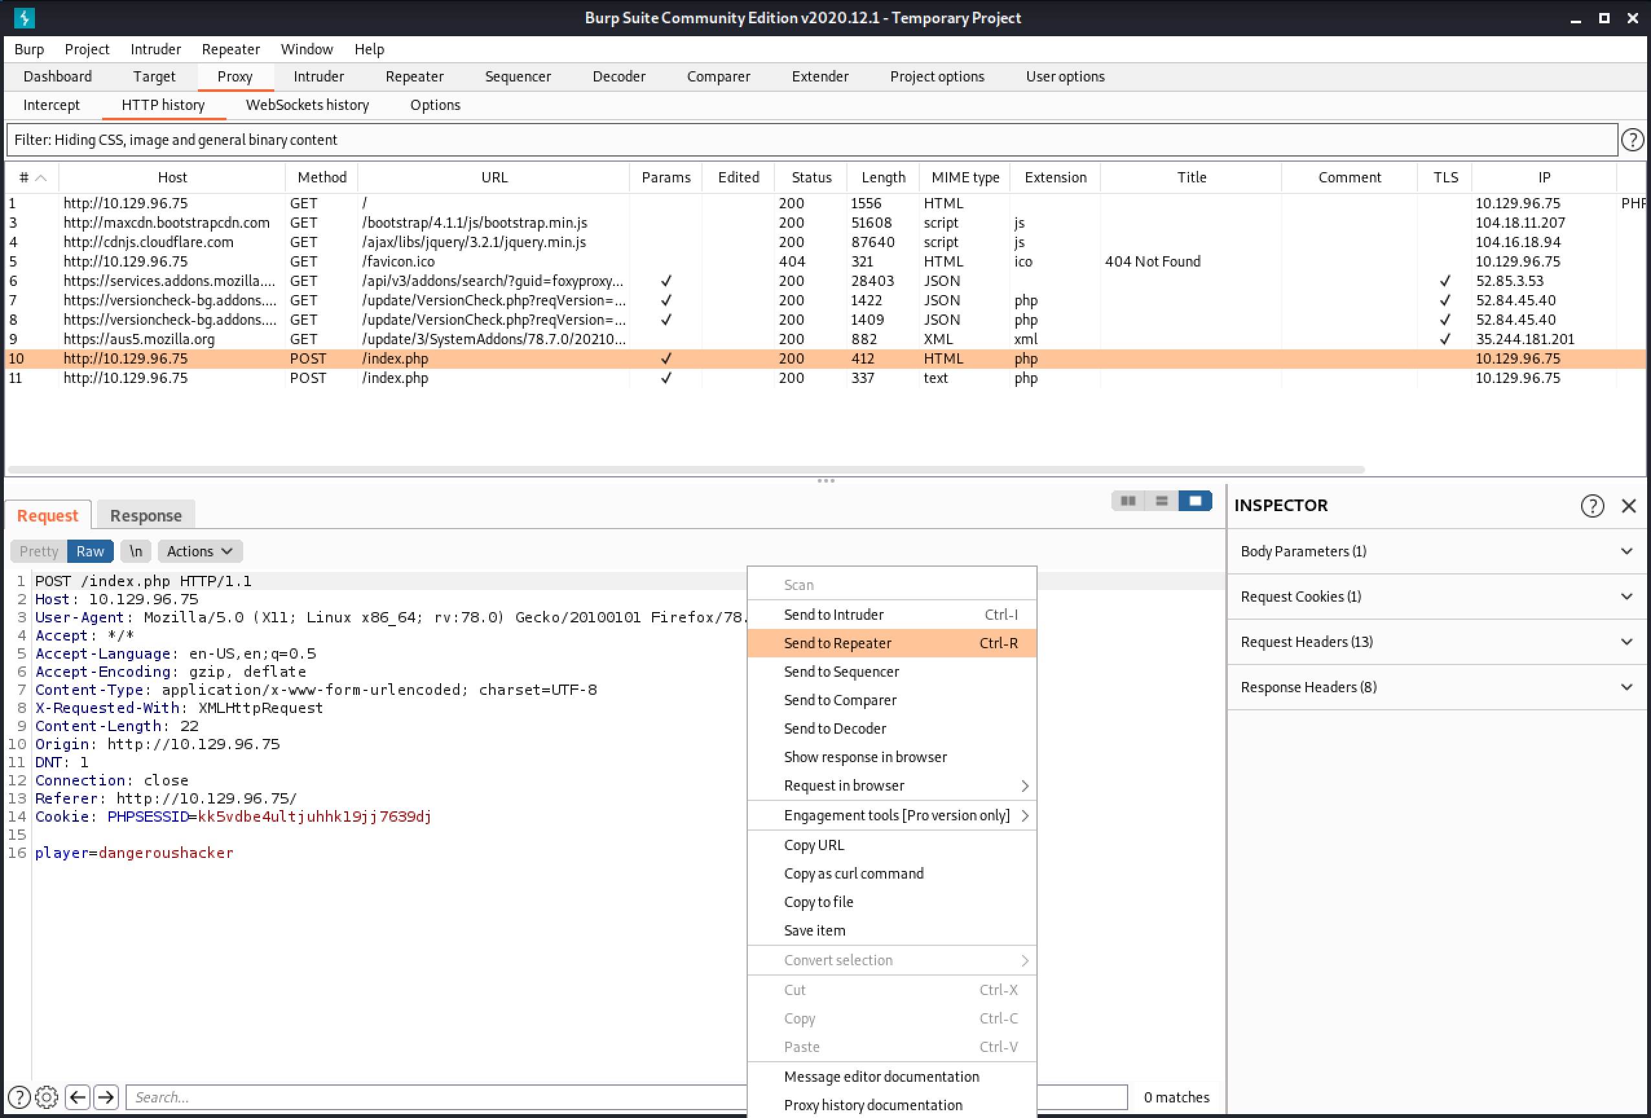Viewport: 1651px width, 1118px height.
Task: Select row 3 bootstrap.min.js request
Action: tap(825, 223)
